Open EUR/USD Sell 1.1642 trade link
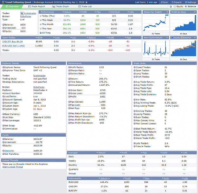Image resolution: width=198 pixels, height=194 pixels. point(14,46)
